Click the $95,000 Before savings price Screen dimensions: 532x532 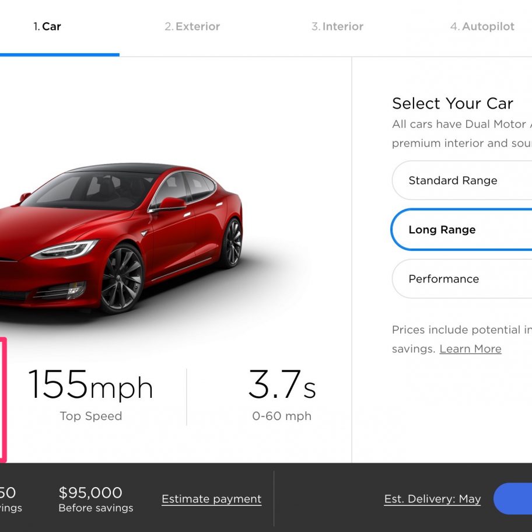click(96, 499)
